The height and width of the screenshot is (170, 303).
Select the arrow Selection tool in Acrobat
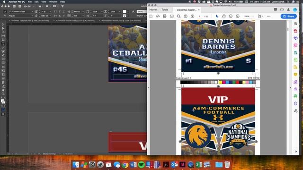point(217,16)
